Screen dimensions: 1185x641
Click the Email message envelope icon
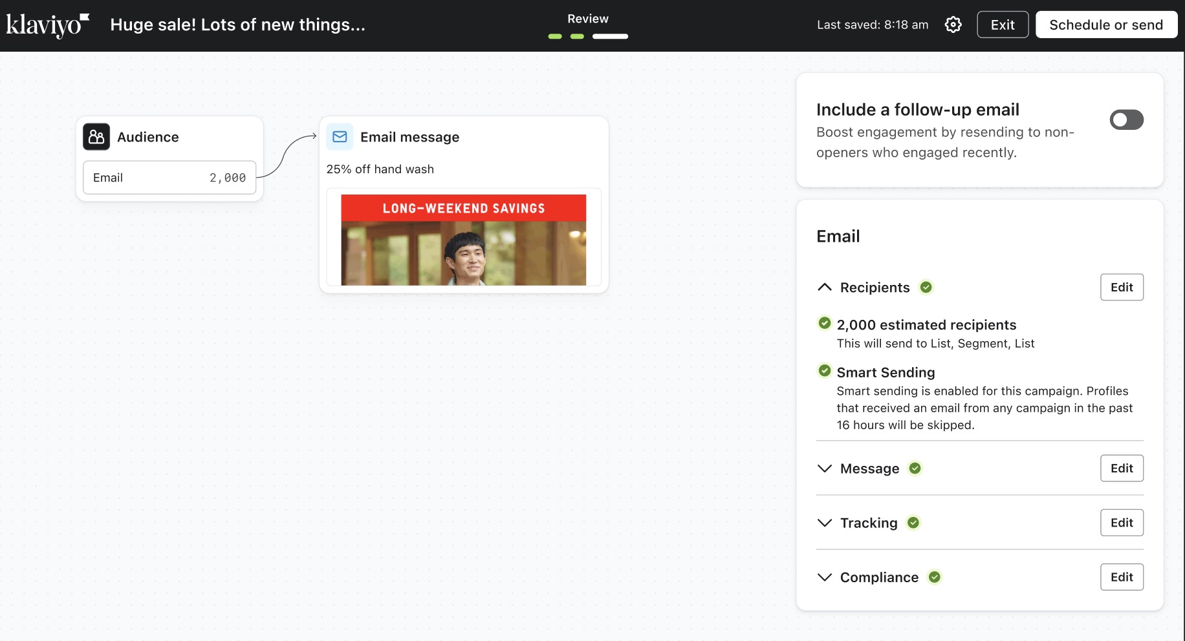click(x=340, y=137)
